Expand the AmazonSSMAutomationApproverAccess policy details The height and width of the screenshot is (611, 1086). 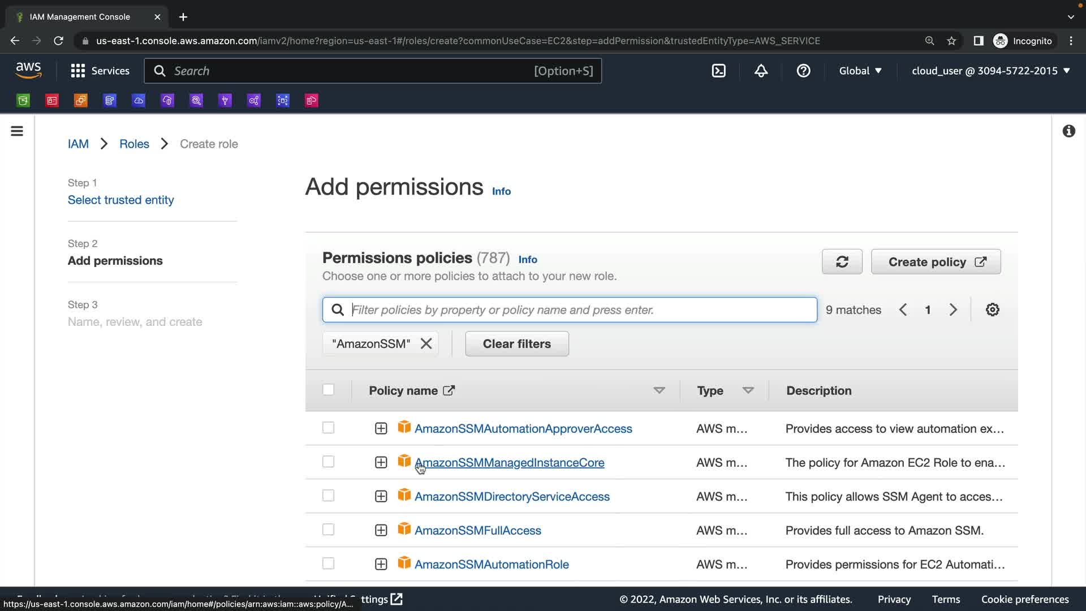tap(381, 429)
